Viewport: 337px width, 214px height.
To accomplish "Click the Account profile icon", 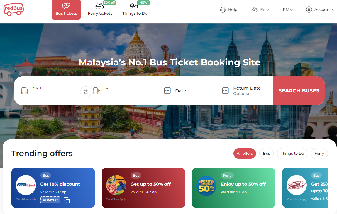I will click(x=309, y=9).
